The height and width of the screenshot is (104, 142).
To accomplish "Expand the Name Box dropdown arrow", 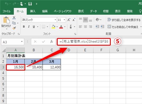I will pyautogui.click(x=22, y=42).
